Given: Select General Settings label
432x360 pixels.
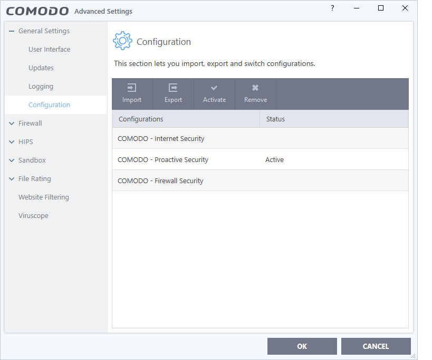Looking at the screenshot, I should [44, 31].
